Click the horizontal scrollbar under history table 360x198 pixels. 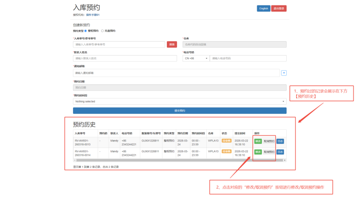pyautogui.click(x=159, y=160)
